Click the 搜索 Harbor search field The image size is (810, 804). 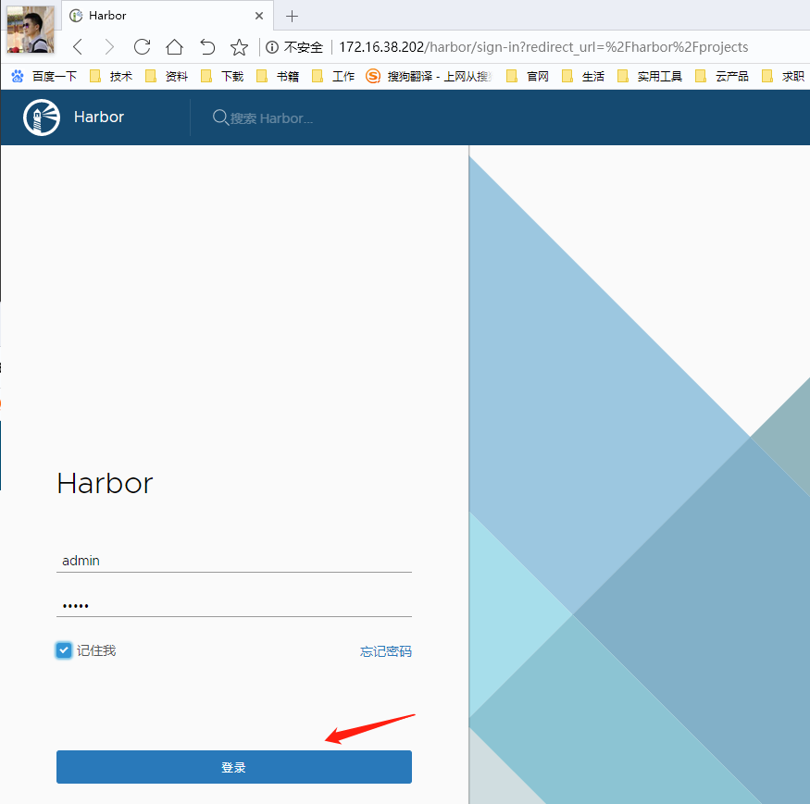pos(271,118)
